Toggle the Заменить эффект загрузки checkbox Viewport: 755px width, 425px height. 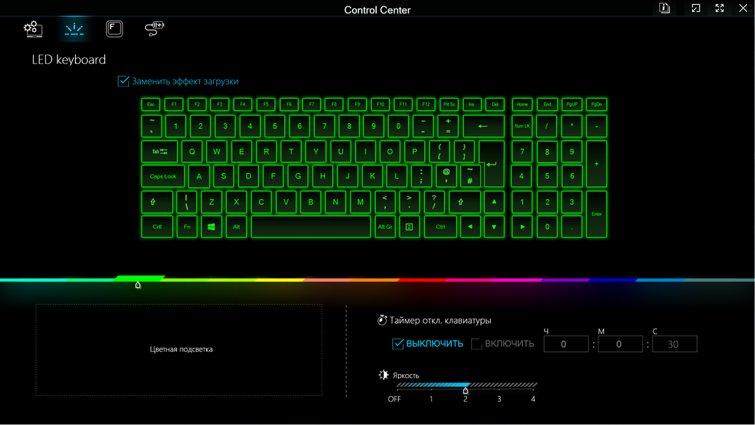click(x=124, y=81)
